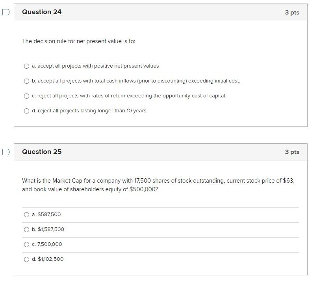Viewport: 332px width, 284px height.
Task: Click the Question 25 header title
Action: pos(41,152)
